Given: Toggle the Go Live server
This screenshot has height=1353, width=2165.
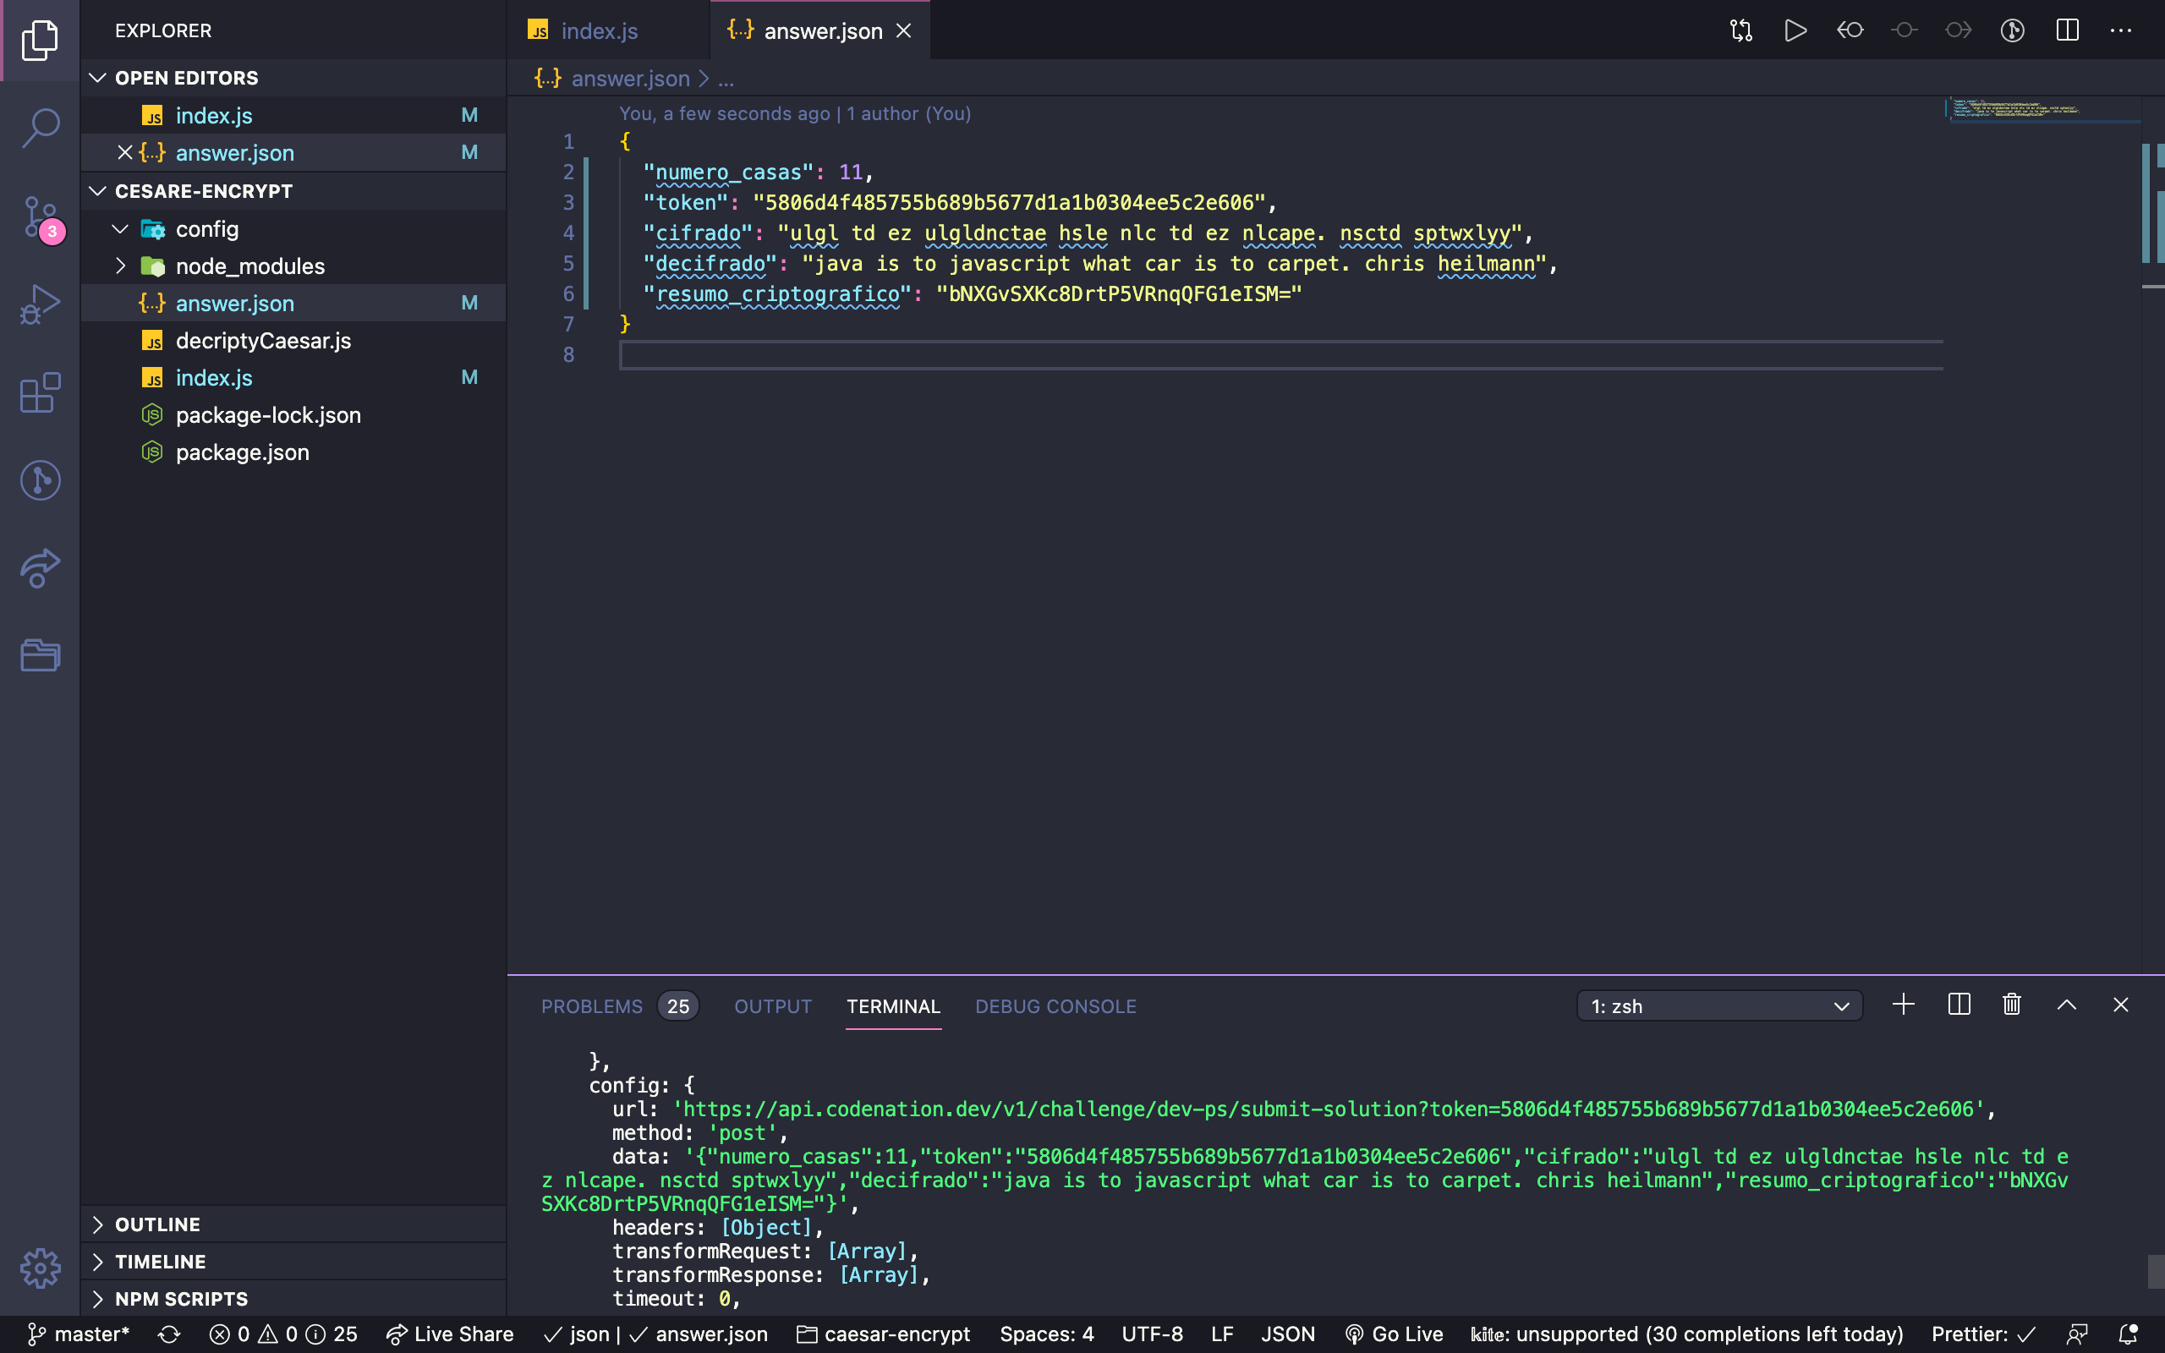Looking at the screenshot, I should point(1392,1334).
